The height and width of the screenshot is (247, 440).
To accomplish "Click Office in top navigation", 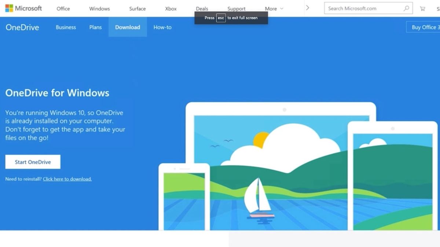I will click(x=63, y=8).
